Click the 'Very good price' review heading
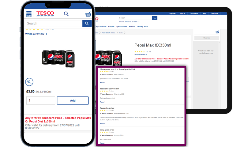This screenshot has height=147, width=252. (107, 130)
